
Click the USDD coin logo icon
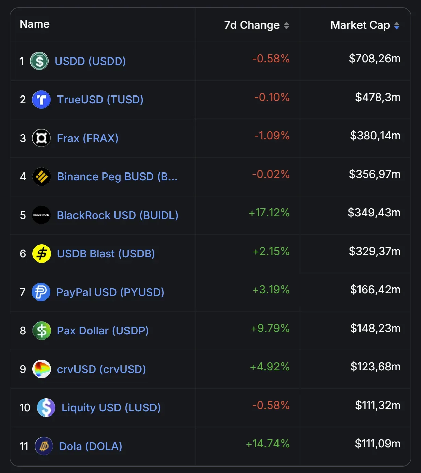click(x=39, y=61)
